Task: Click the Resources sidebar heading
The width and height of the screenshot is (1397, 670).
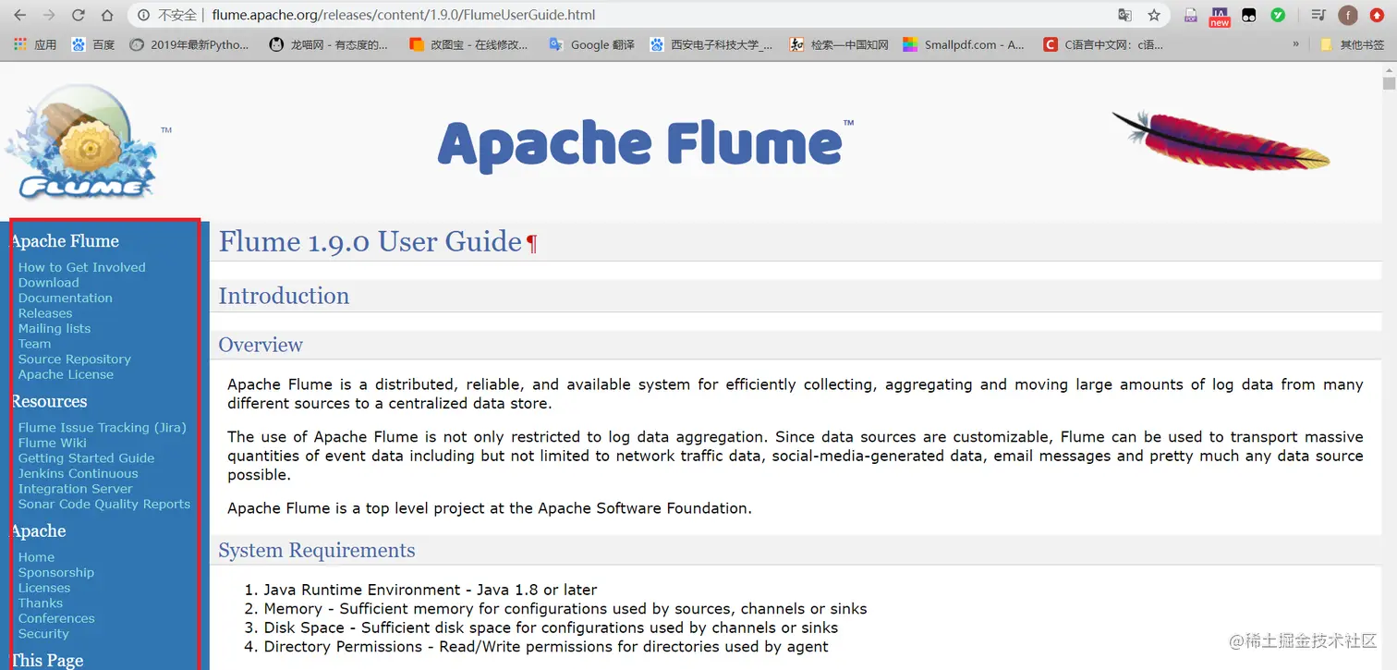Action: [49, 401]
